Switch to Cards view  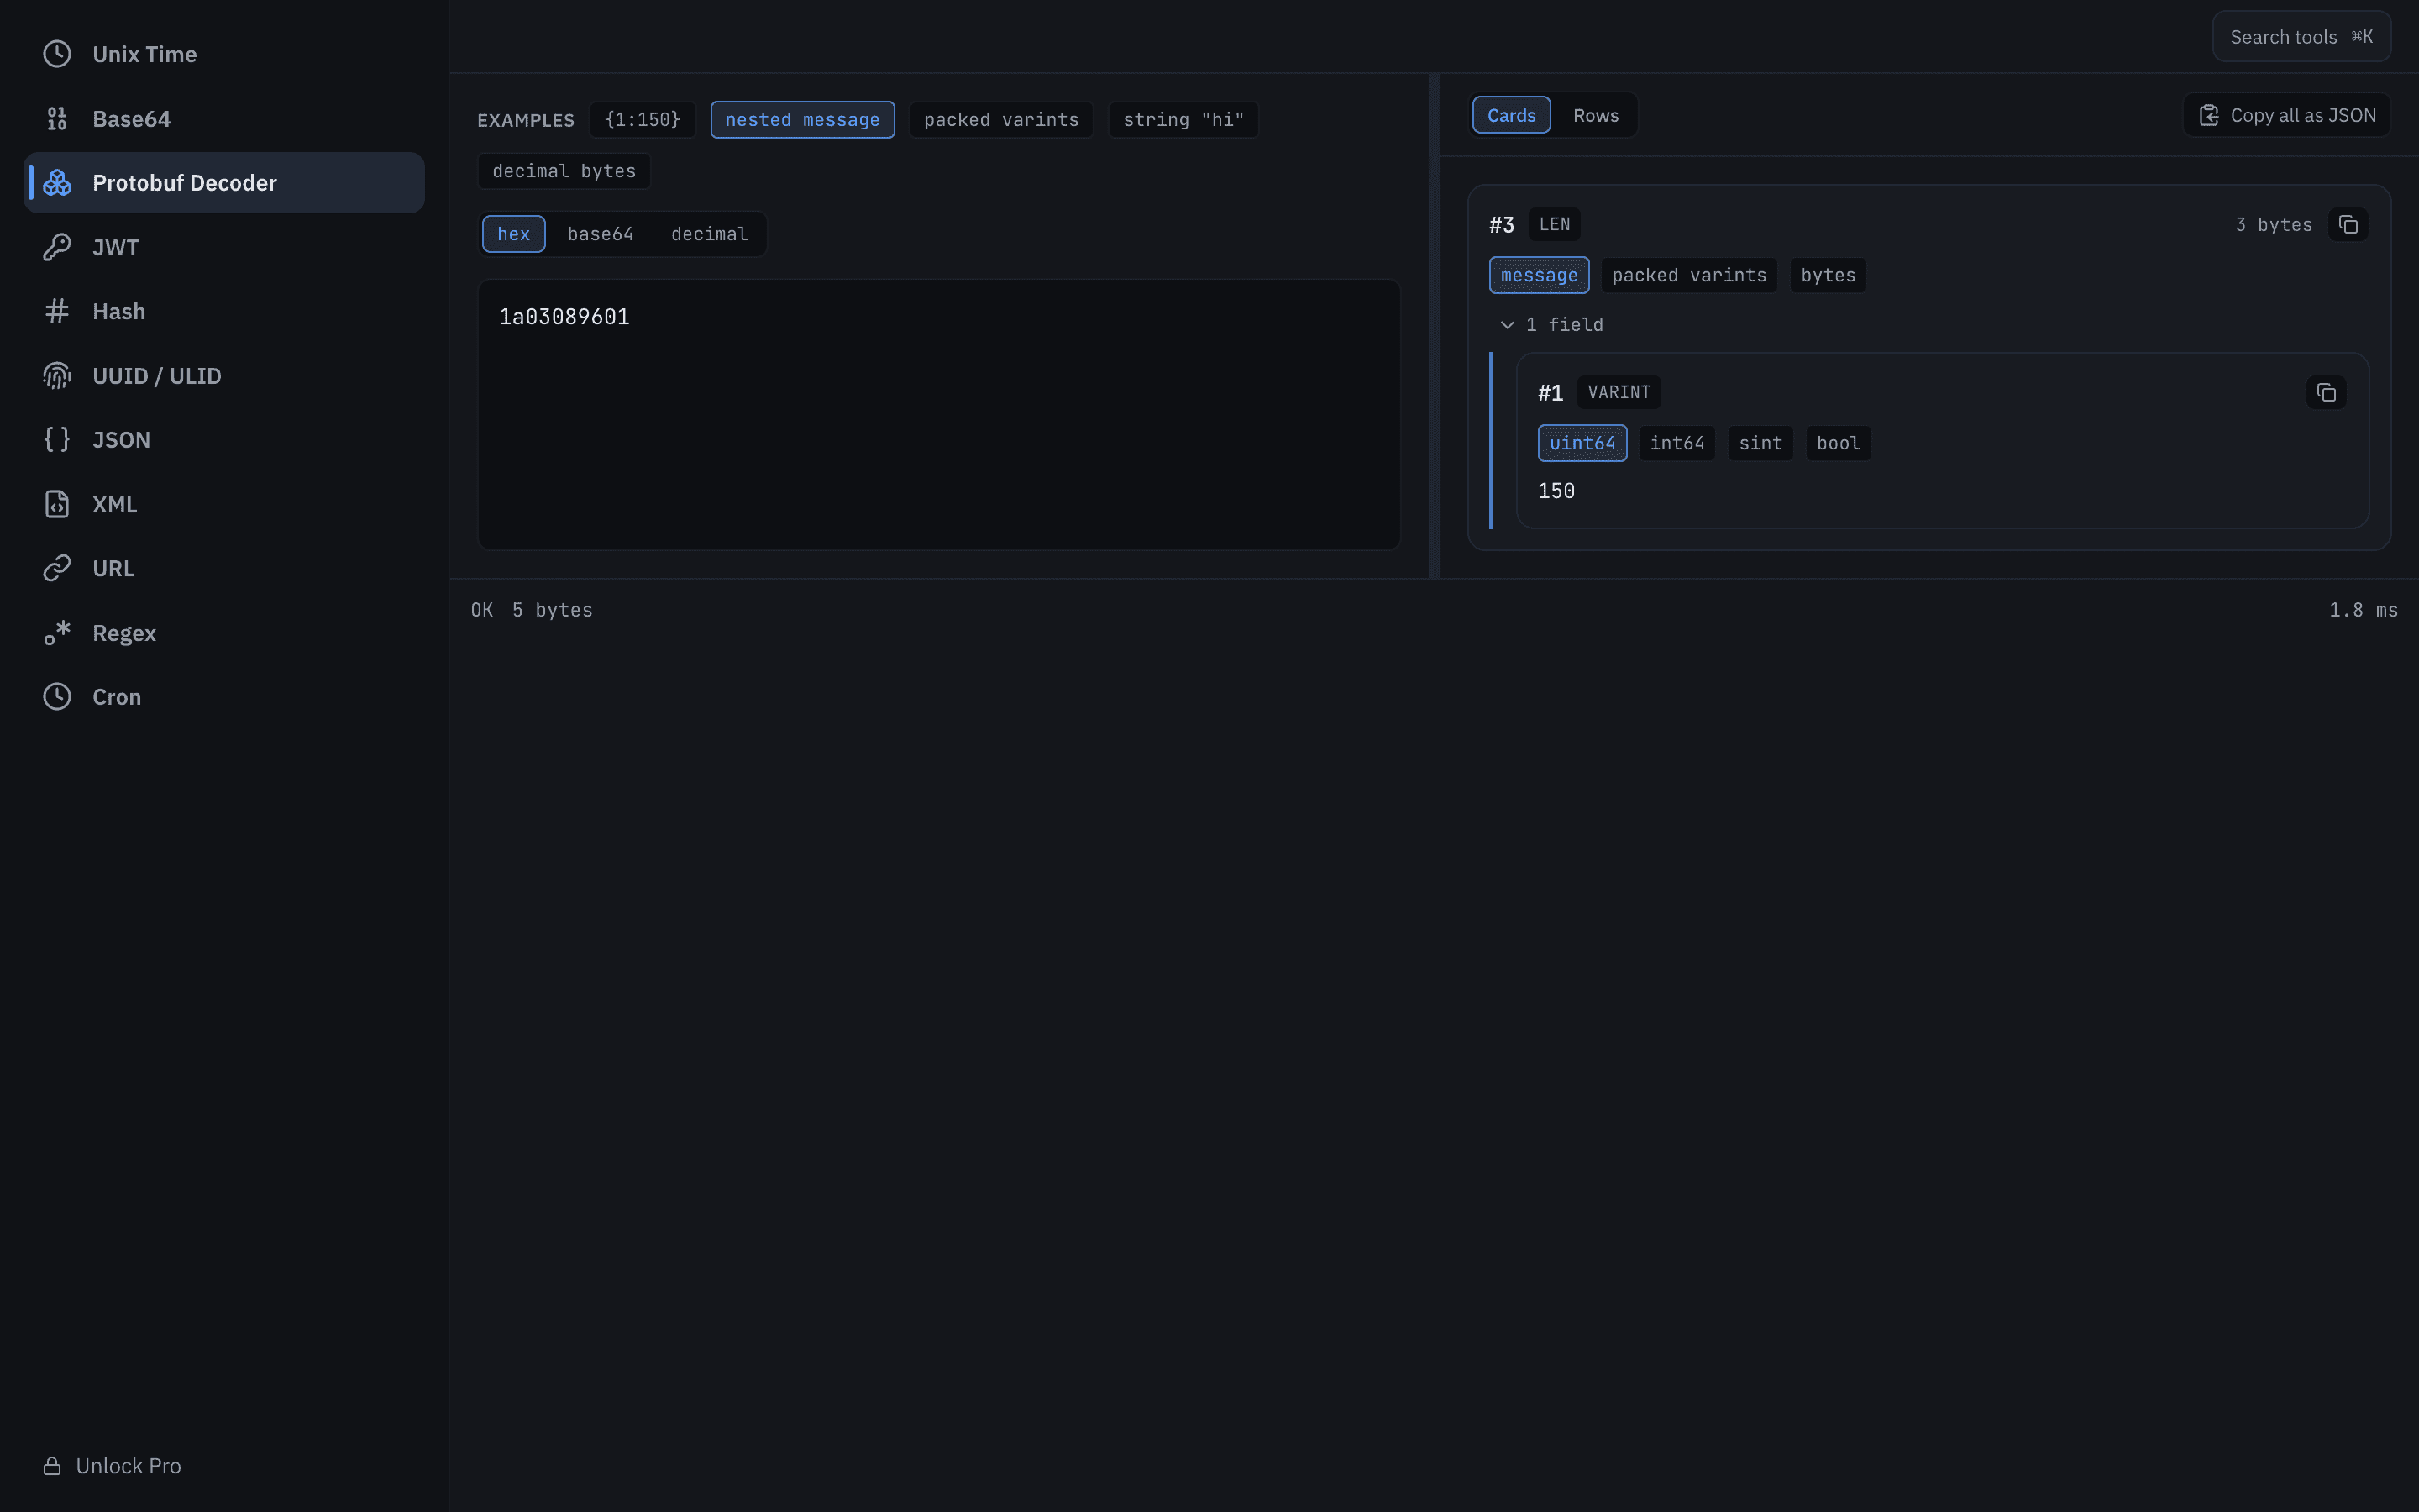click(1510, 115)
